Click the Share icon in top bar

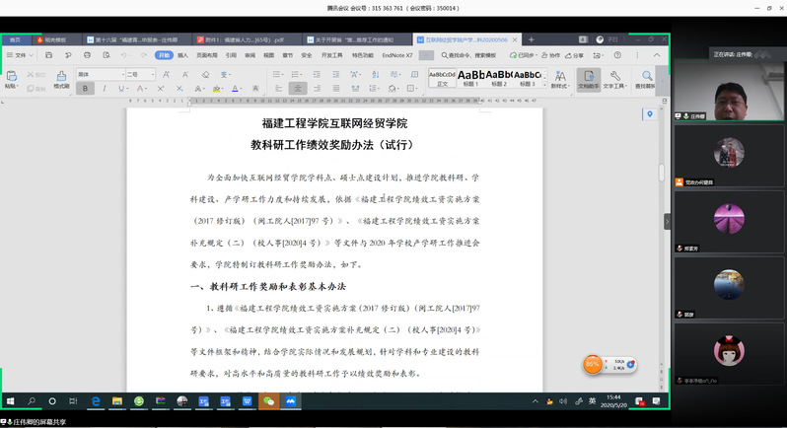(575, 55)
